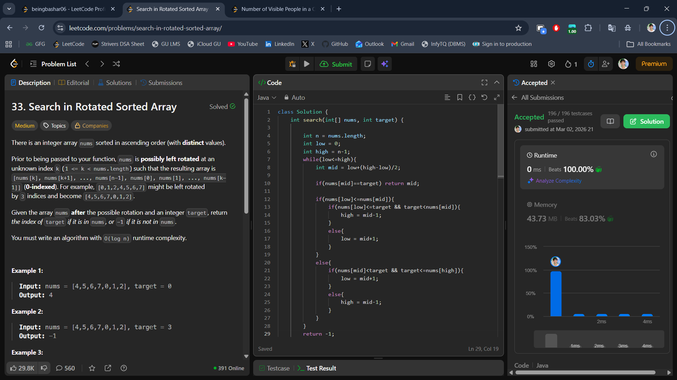Click the Medium difficulty tag
This screenshot has height=380, width=677.
(x=24, y=126)
